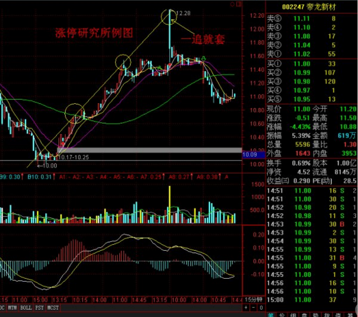Click the green down-arrow marker on the candlesticks
This screenshot has height=317, width=358.
[x=204, y=59]
